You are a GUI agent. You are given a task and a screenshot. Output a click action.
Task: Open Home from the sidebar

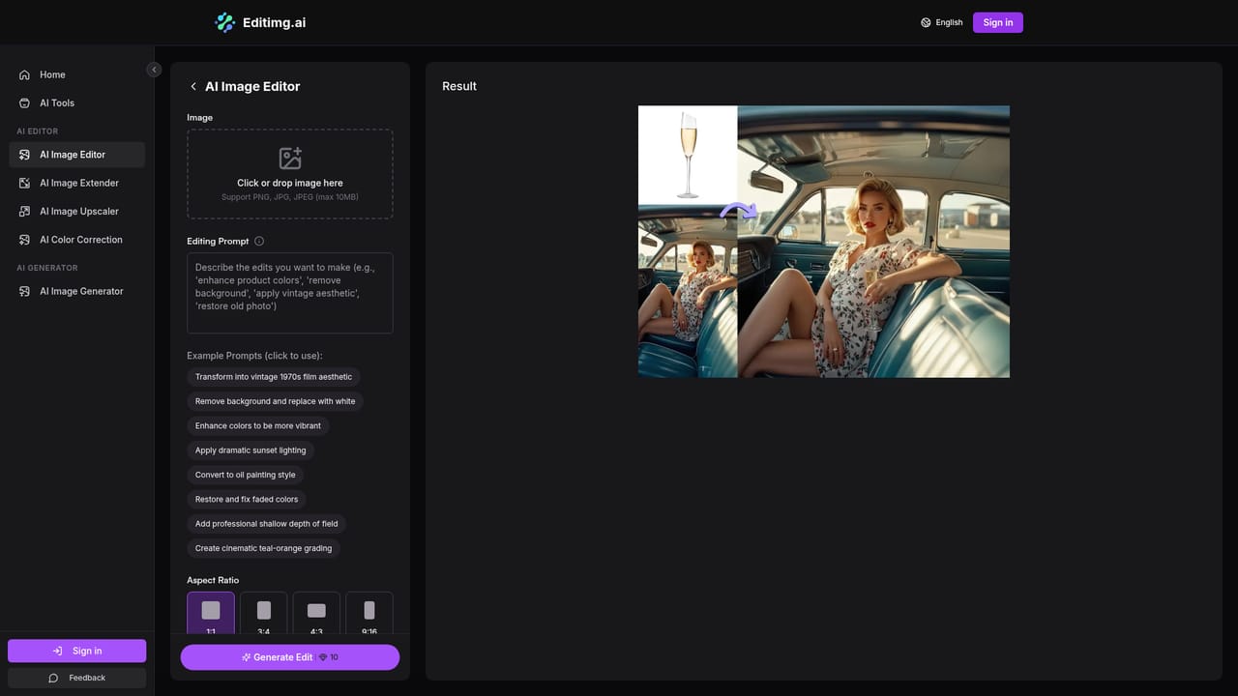(76, 74)
